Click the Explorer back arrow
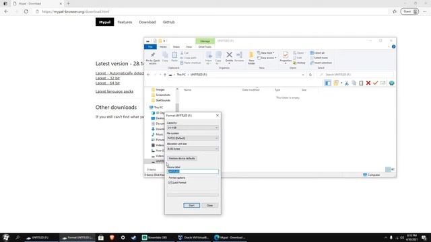The height and width of the screenshot is (242, 431). tap(148, 75)
